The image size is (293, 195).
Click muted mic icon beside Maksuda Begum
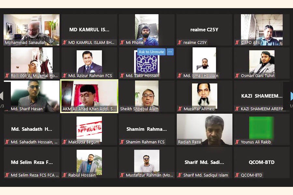pos(64,142)
